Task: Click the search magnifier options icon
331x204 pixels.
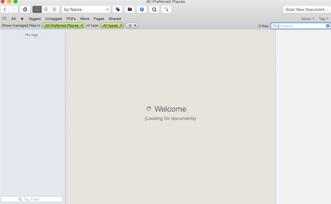Action: pos(275,26)
